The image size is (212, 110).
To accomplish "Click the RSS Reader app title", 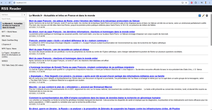I will [11, 9].
